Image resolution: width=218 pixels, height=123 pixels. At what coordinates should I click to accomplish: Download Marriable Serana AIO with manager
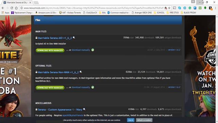click(50, 50)
